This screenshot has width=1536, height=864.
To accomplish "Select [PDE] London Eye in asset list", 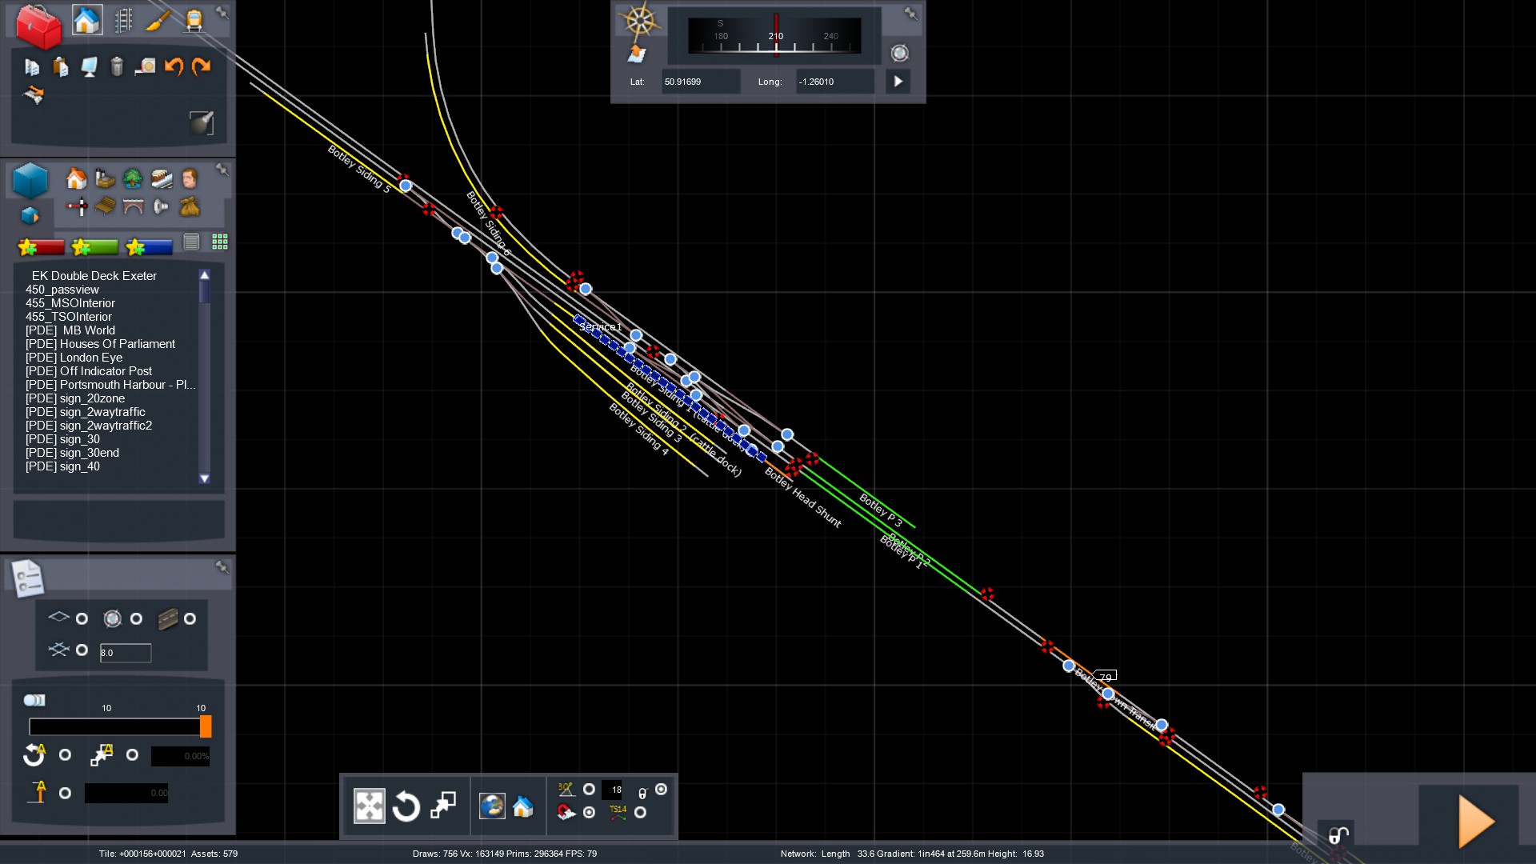I will 74,358.
